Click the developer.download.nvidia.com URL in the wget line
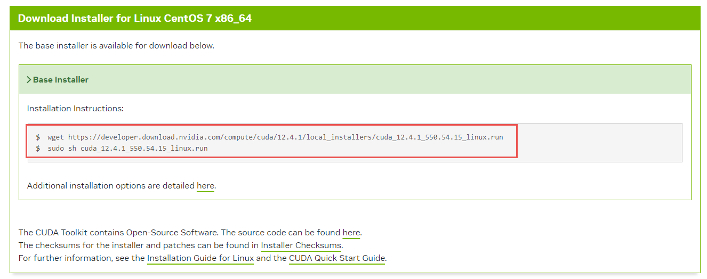The image size is (707, 279). pos(286,137)
